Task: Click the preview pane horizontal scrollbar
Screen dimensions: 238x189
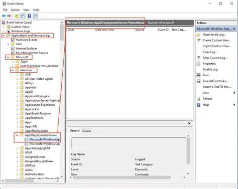Action: [x=122, y=177]
